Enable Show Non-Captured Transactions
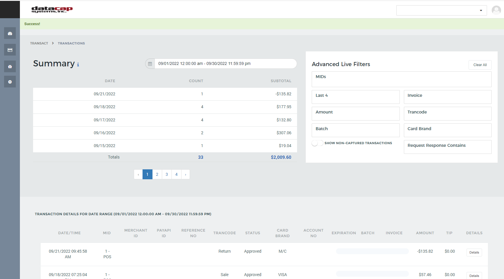Viewport: 504px width, 279px height. pyautogui.click(x=317, y=143)
